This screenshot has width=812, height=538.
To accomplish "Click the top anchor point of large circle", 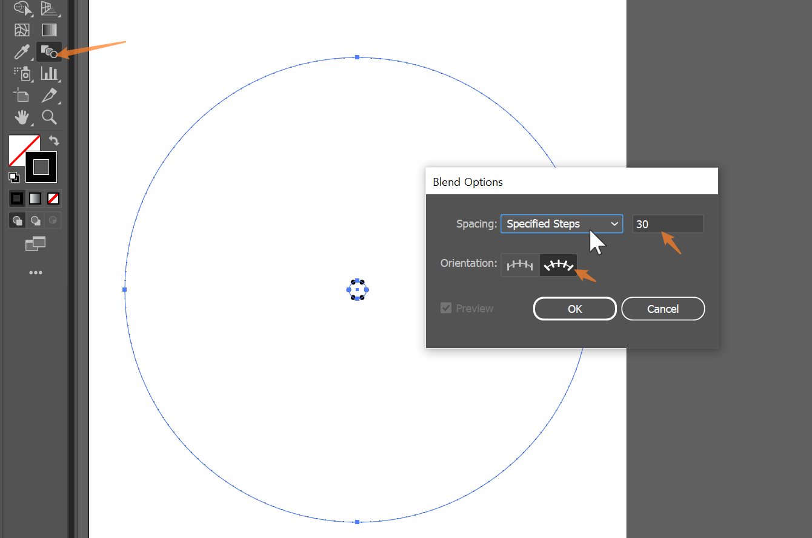I will (x=358, y=57).
